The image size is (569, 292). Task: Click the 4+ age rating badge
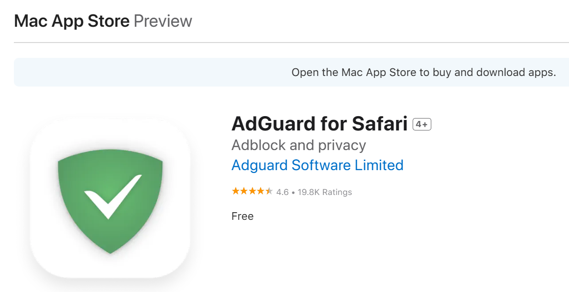point(422,124)
